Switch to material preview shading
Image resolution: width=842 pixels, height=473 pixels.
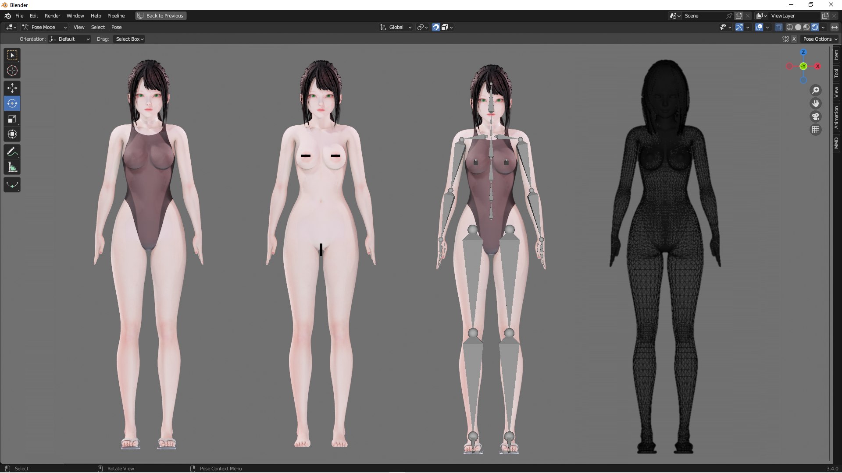coord(806,27)
